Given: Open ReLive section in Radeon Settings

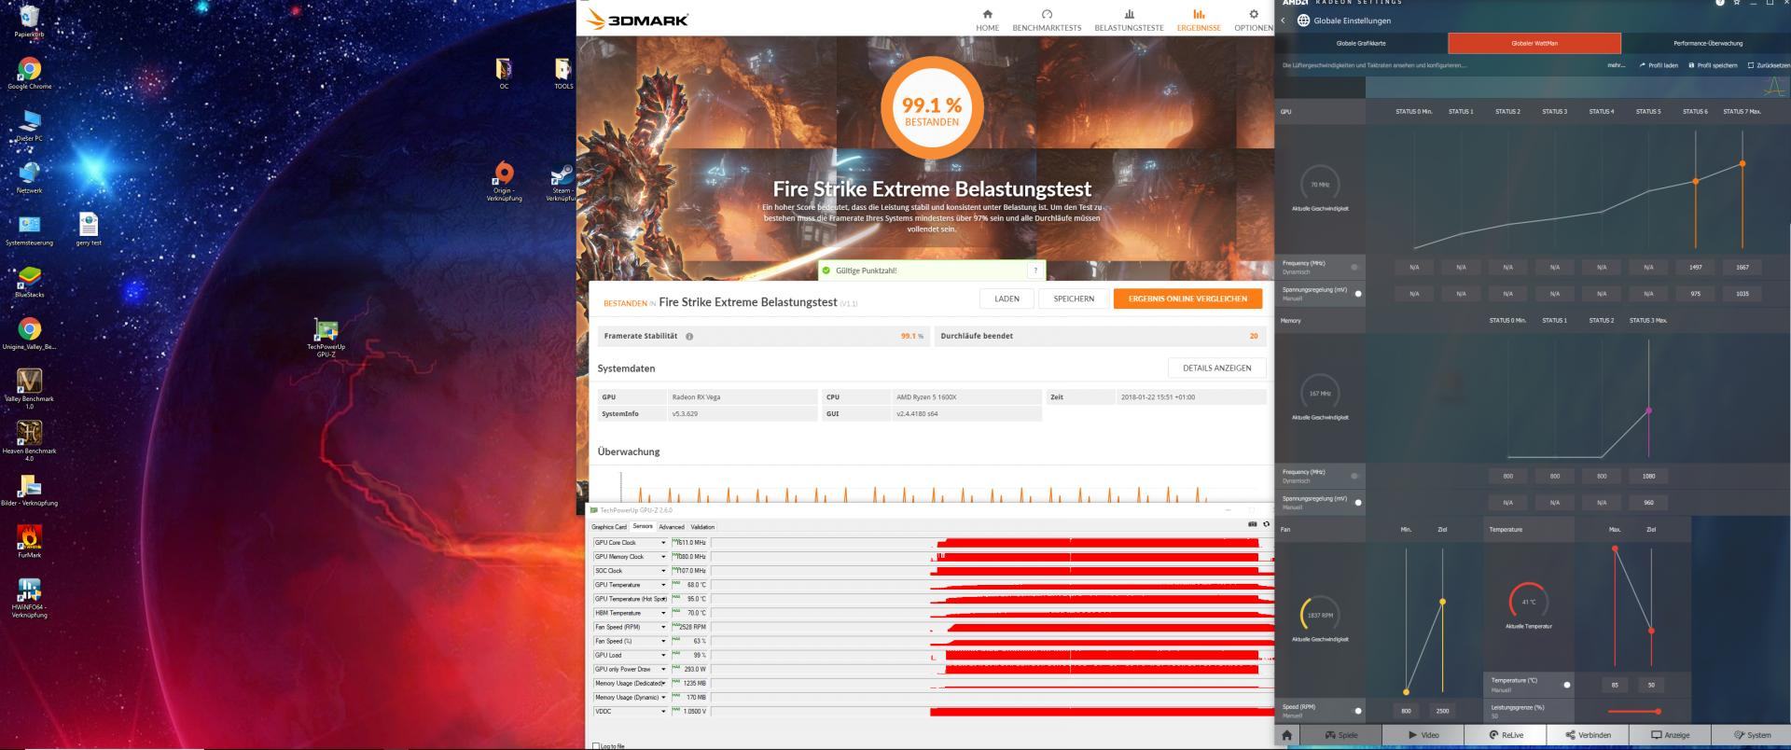Looking at the screenshot, I should pyautogui.click(x=1506, y=735).
